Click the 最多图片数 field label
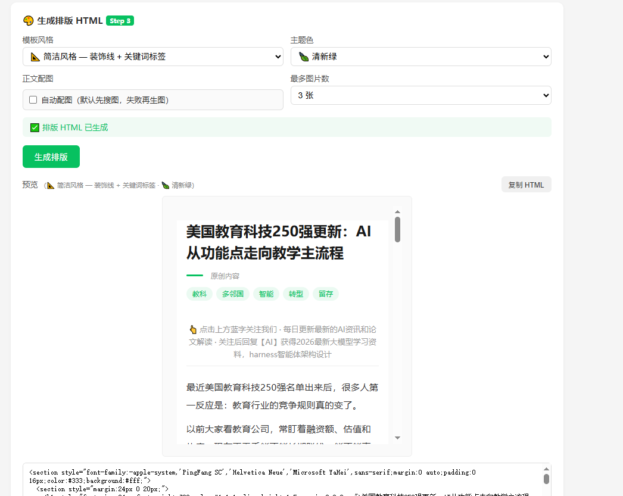Viewport: 623px width, 496px height. (x=310, y=79)
